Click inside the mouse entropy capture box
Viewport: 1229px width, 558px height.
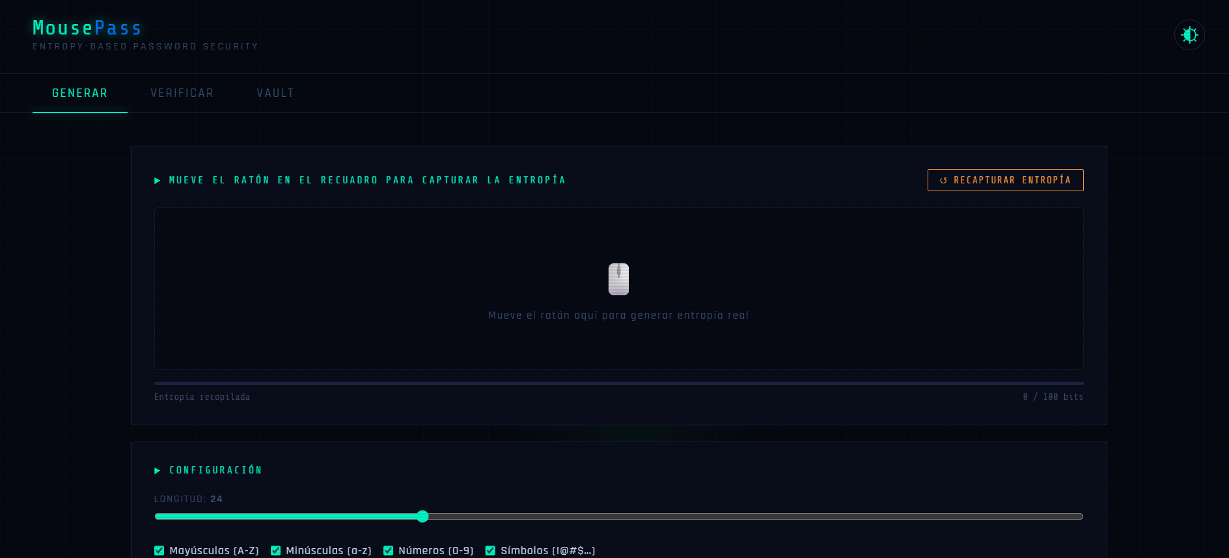pyautogui.click(x=619, y=289)
